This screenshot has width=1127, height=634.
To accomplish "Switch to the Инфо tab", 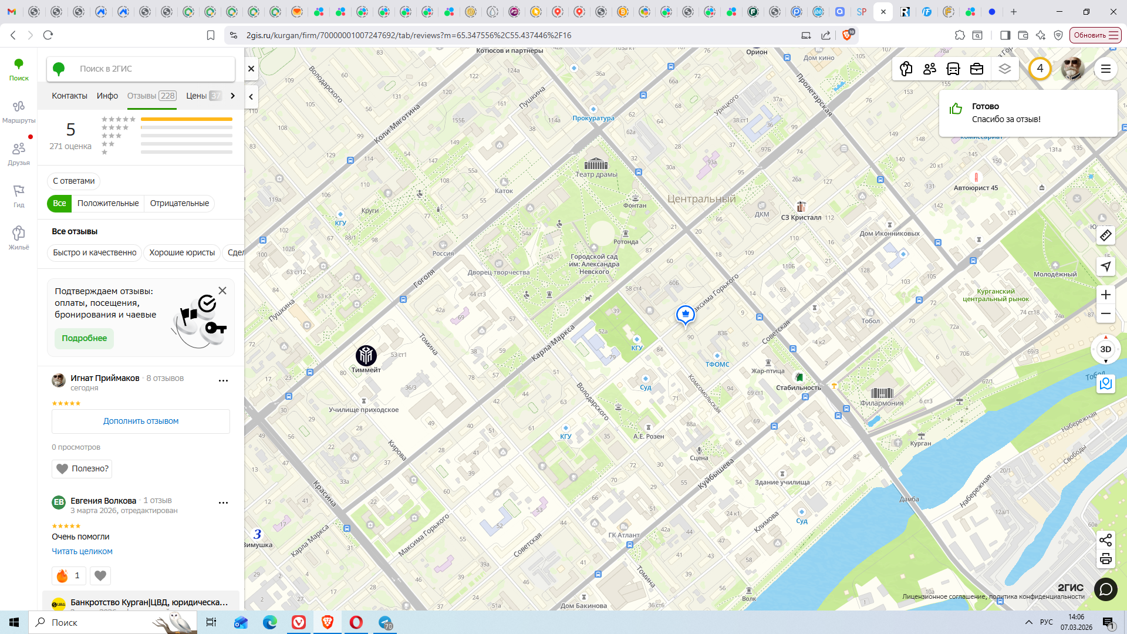I will (x=107, y=96).
